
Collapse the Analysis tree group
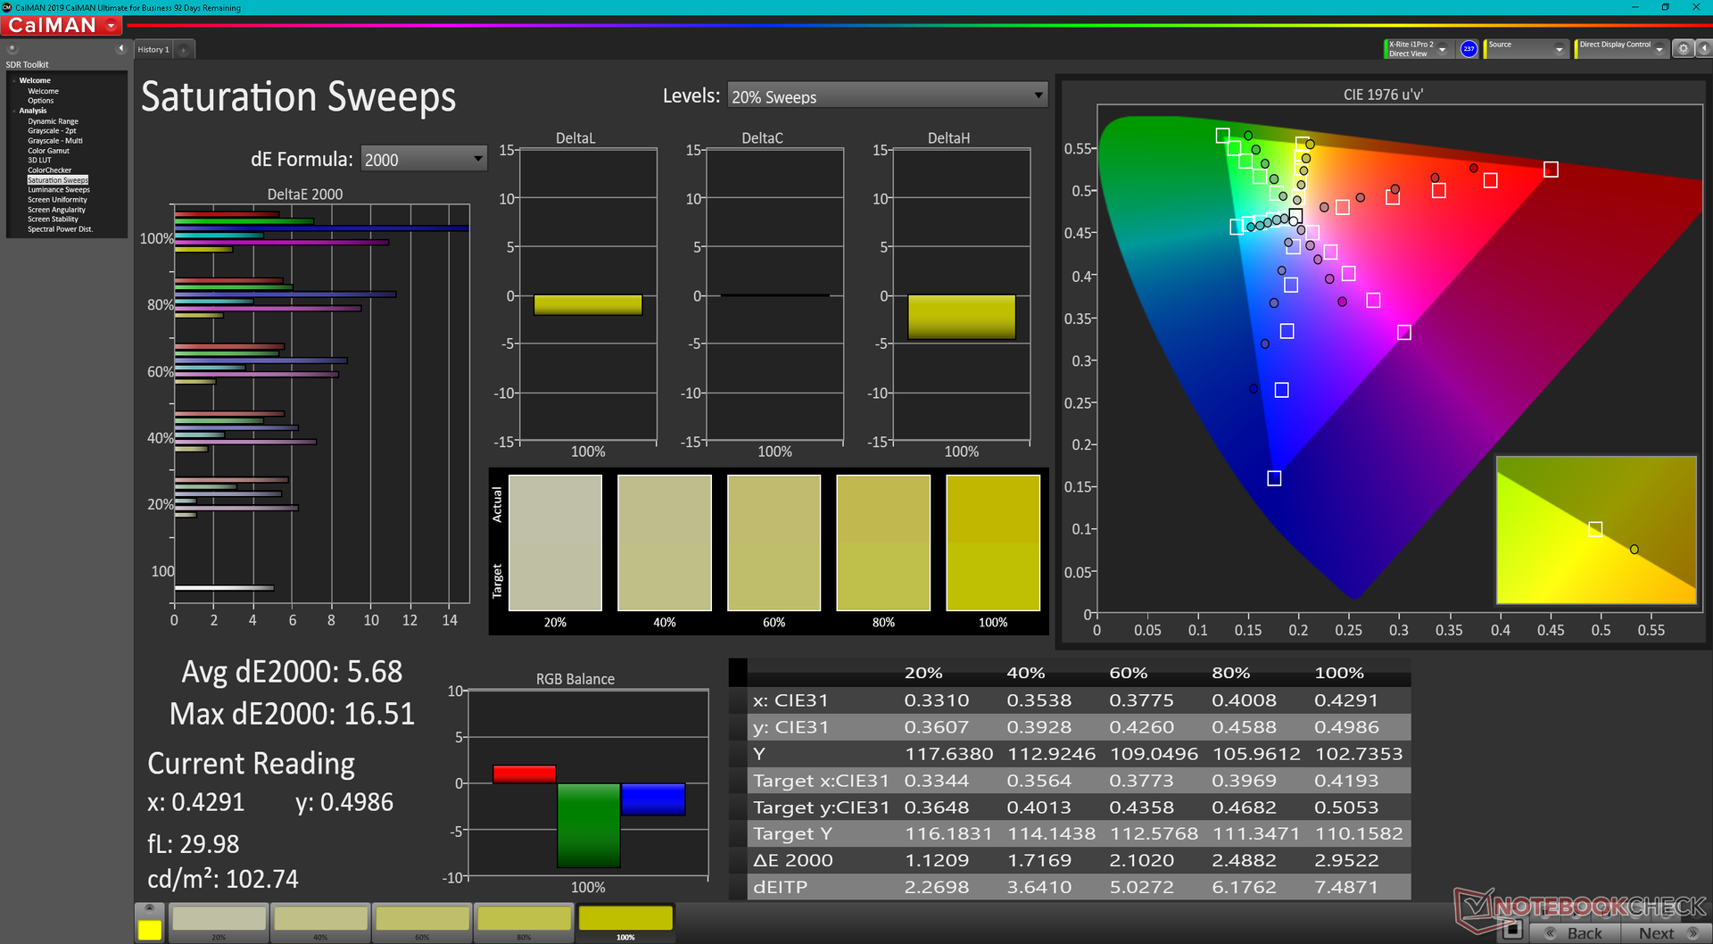click(x=14, y=111)
